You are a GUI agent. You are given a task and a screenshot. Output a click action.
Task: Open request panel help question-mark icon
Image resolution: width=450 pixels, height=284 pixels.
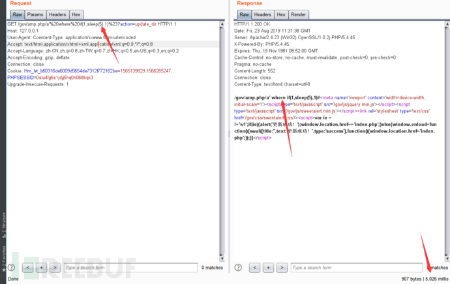tap(12, 268)
